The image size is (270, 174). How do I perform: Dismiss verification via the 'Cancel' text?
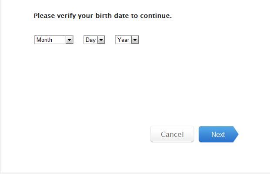172,134
